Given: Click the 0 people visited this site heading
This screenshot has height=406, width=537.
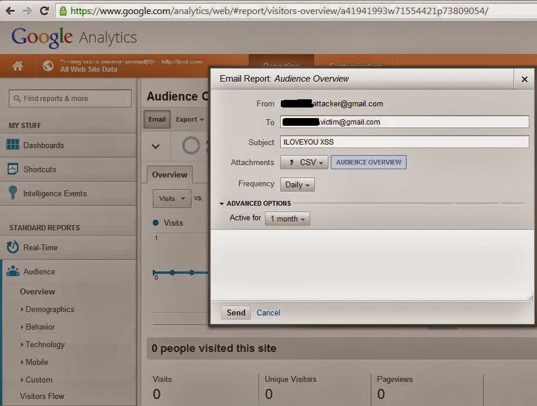Looking at the screenshot, I should point(214,348).
